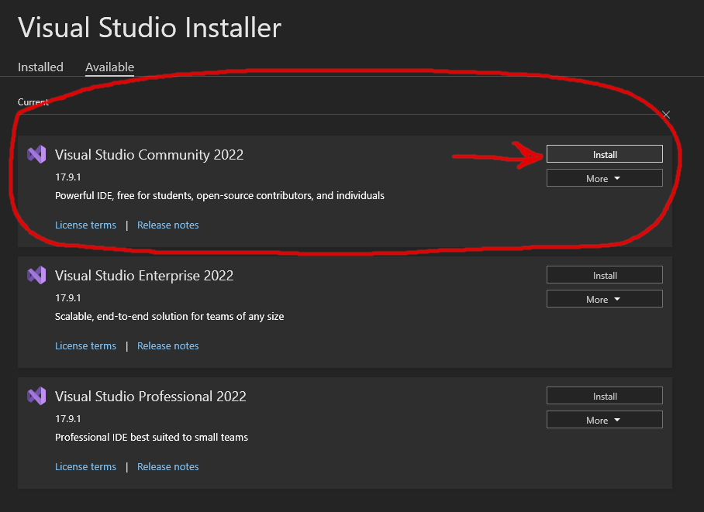This screenshot has height=512, width=704.
Task: Show More options for Professional 2022
Action: click(604, 420)
